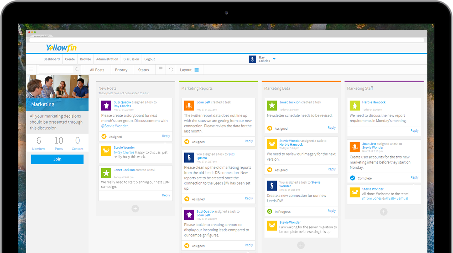Screen dimensions: 453x253
Task: Click the @Sally Samual mention link
Action: point(397,198)
